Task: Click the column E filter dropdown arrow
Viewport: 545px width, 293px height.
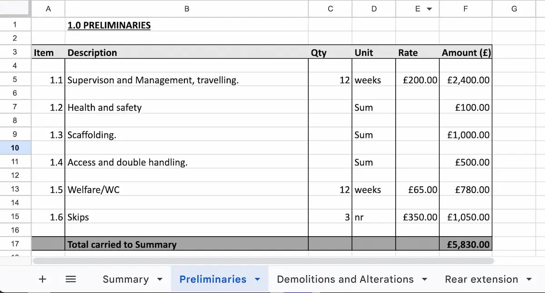Action: 429,9
